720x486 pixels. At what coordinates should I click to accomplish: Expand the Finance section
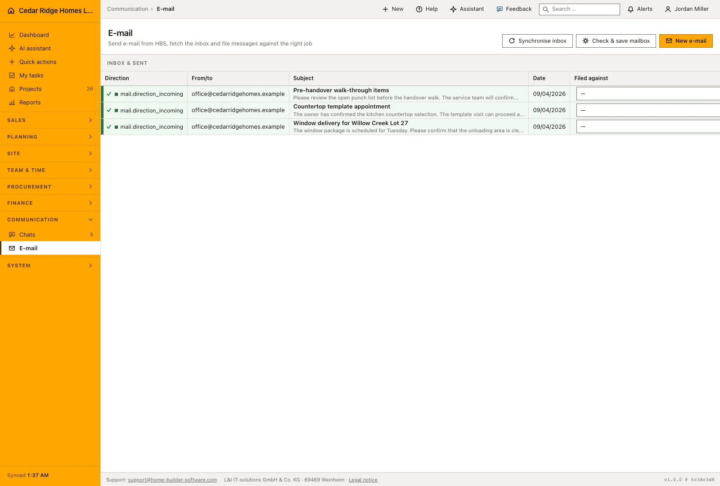tap(50, 203)
